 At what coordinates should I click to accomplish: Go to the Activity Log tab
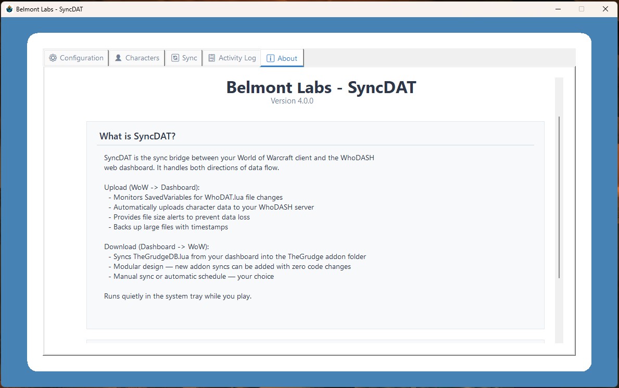(237, 58)
